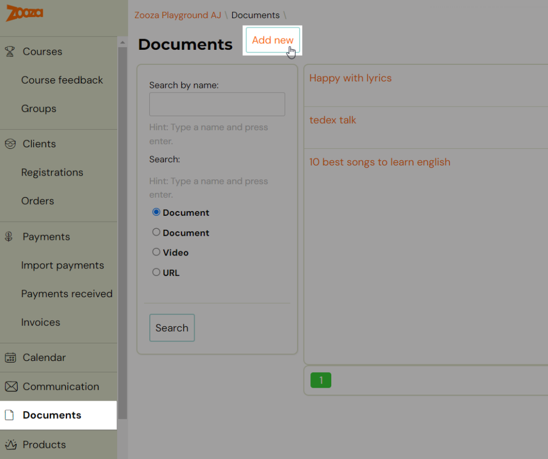The height and width of the screenshot is (459, 548).
Task: Open the tedex talk document
Action: 333,120
